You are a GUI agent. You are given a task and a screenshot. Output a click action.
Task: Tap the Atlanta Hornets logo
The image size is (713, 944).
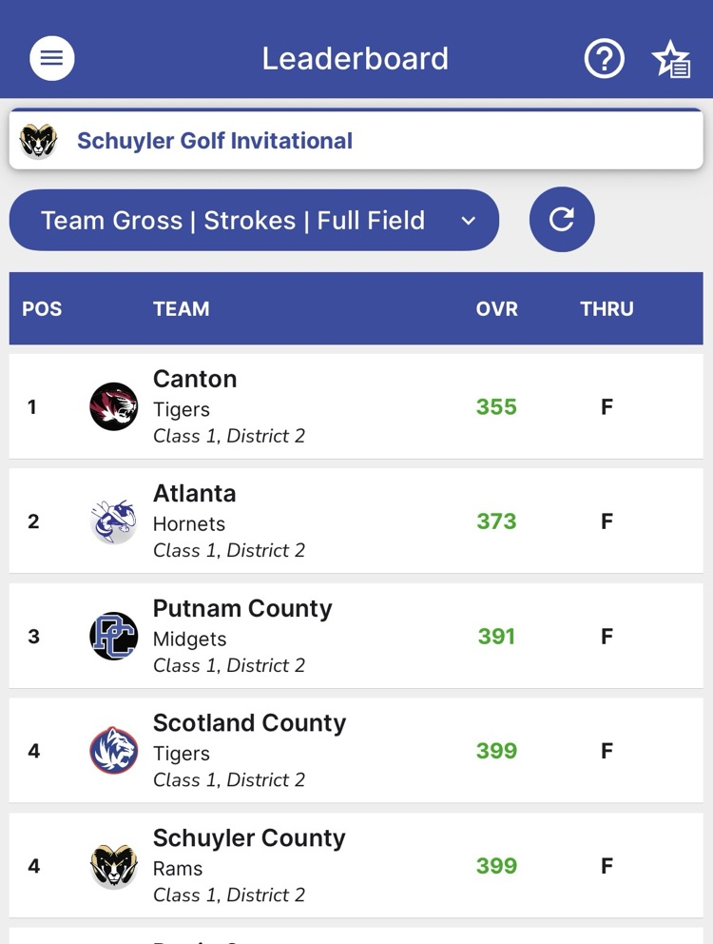[114, 521]
